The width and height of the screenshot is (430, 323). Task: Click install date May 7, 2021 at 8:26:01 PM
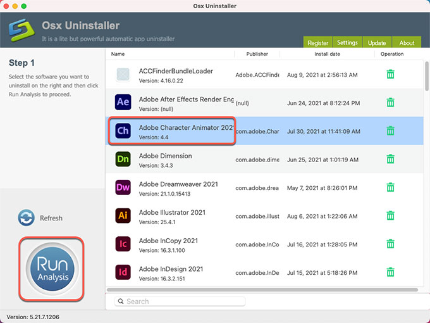pyautogui.click(x=322, y=188)
